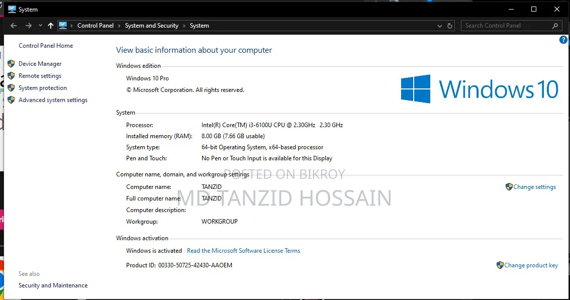Open Control Panel breadcrumb
This screenshot has width=570, height=300.
point(95,26)
